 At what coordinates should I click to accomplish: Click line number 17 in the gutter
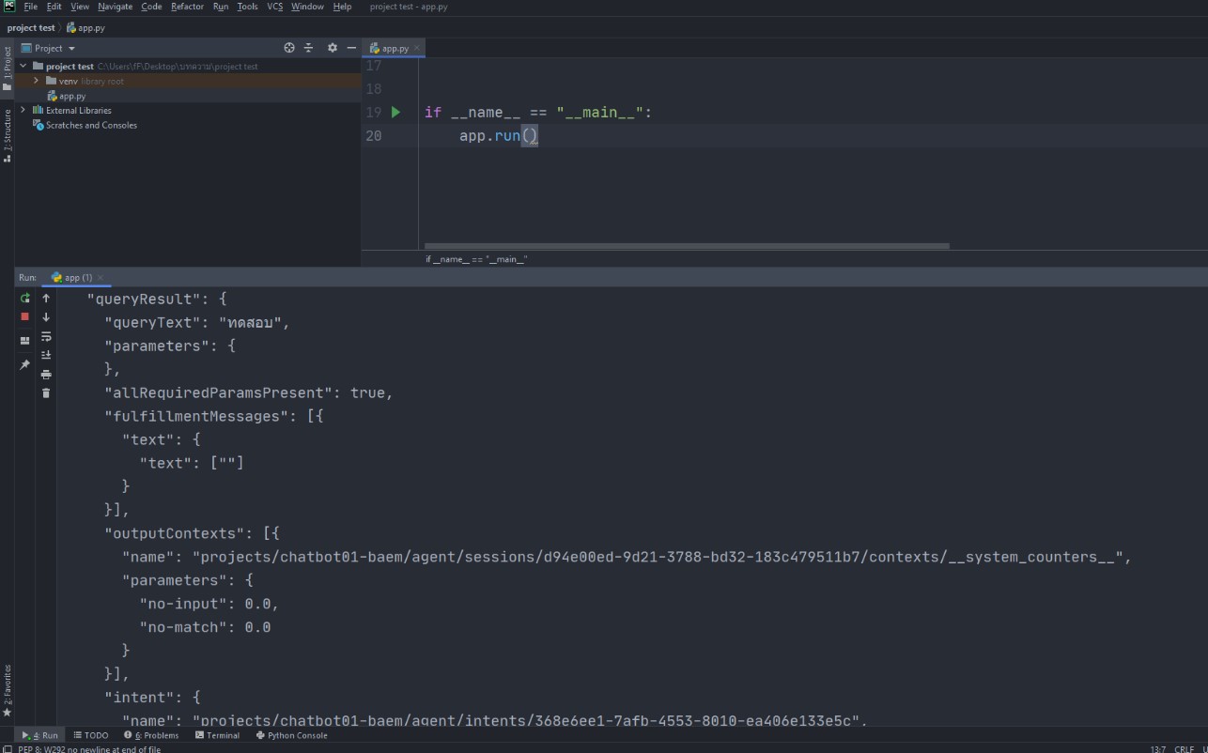tap(374, 65)
